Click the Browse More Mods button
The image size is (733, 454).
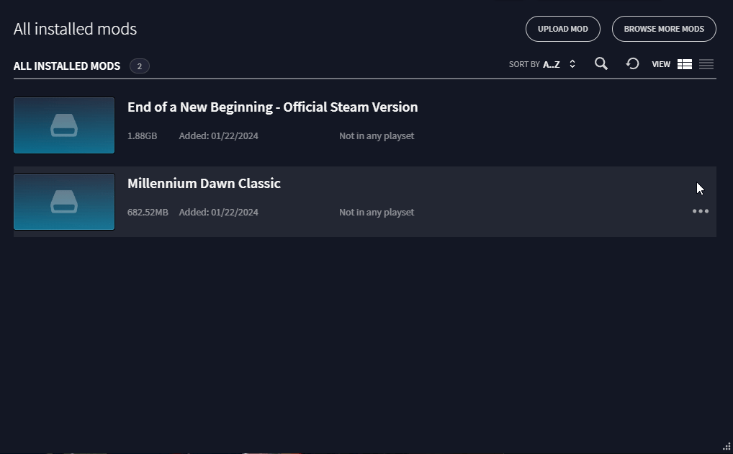tap(664, 29)
